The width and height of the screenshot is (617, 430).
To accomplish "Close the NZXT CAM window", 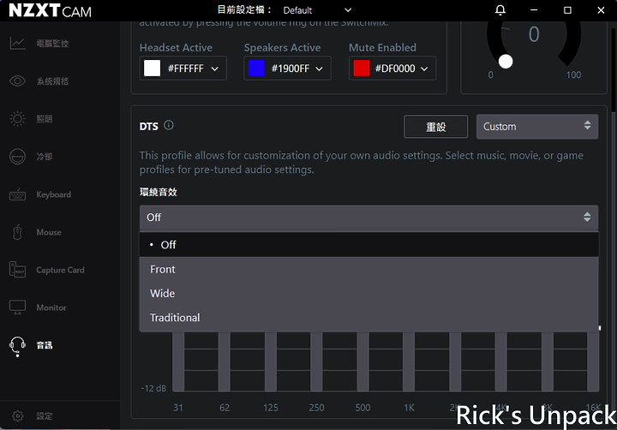I will [x=601, y=10].
